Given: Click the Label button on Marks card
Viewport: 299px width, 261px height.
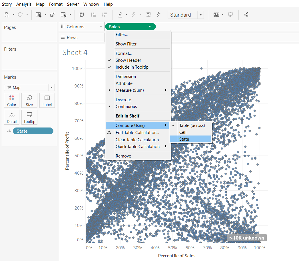Looking at the screenshot, I should click(x=47, y=100).
